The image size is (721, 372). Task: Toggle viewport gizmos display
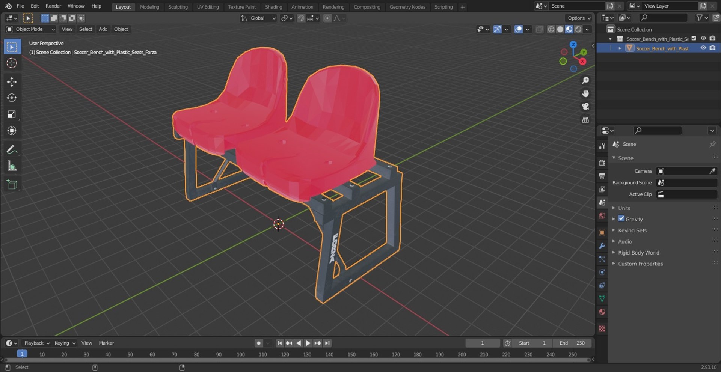point(497,29)
